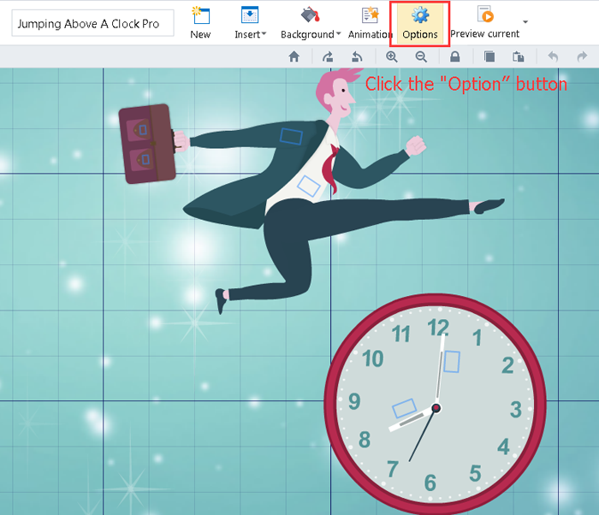Image resolution: width=599 pixels, height=515 pixels.
Task: Click the Preview current button
Action: coord(484,23)
